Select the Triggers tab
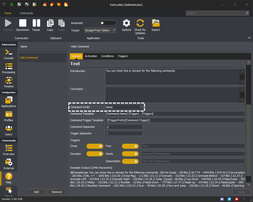253x202 pixels. click(x=123, y=56)
